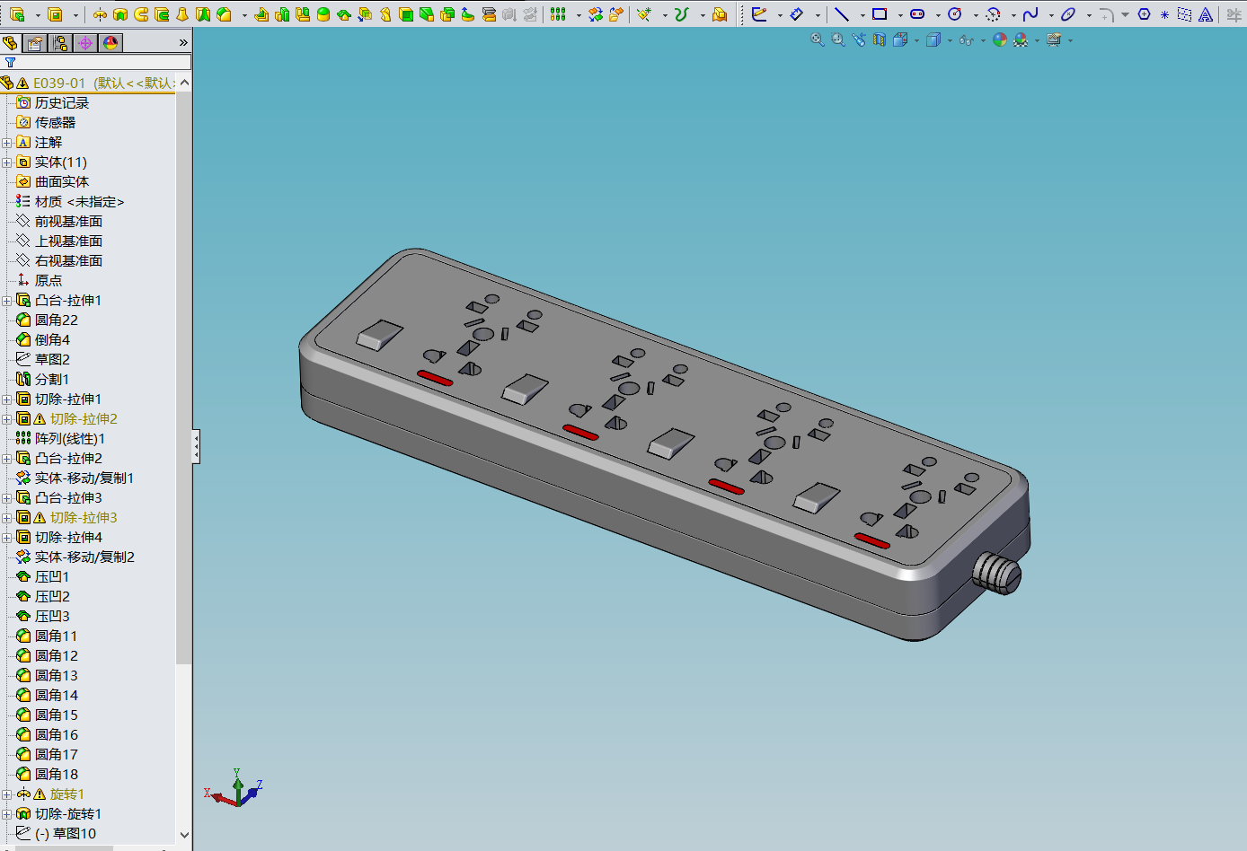This screenshot has height=851, width=1247.
Task: Click the Previous View icon
Action: 859,39
